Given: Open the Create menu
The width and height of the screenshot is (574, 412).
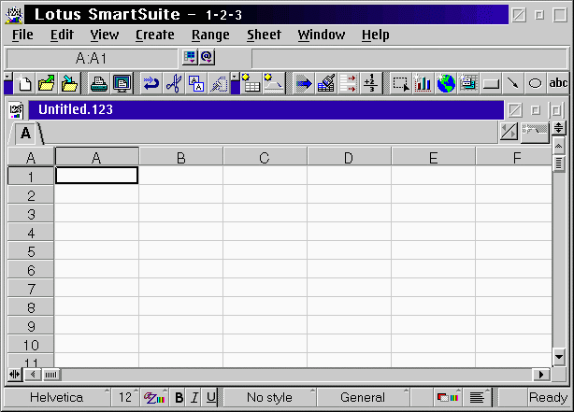Looking at the screenshot, I should coord(155,35).
